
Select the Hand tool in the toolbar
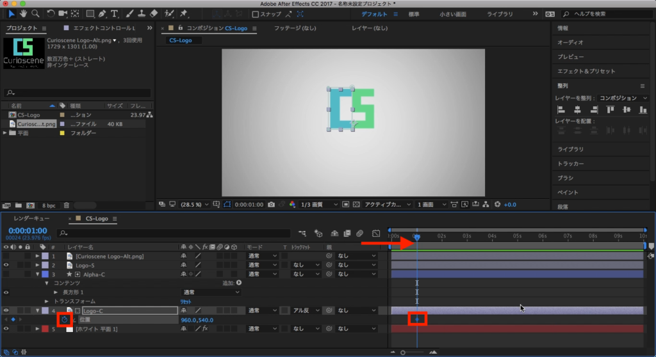click(x=23, y=13)
